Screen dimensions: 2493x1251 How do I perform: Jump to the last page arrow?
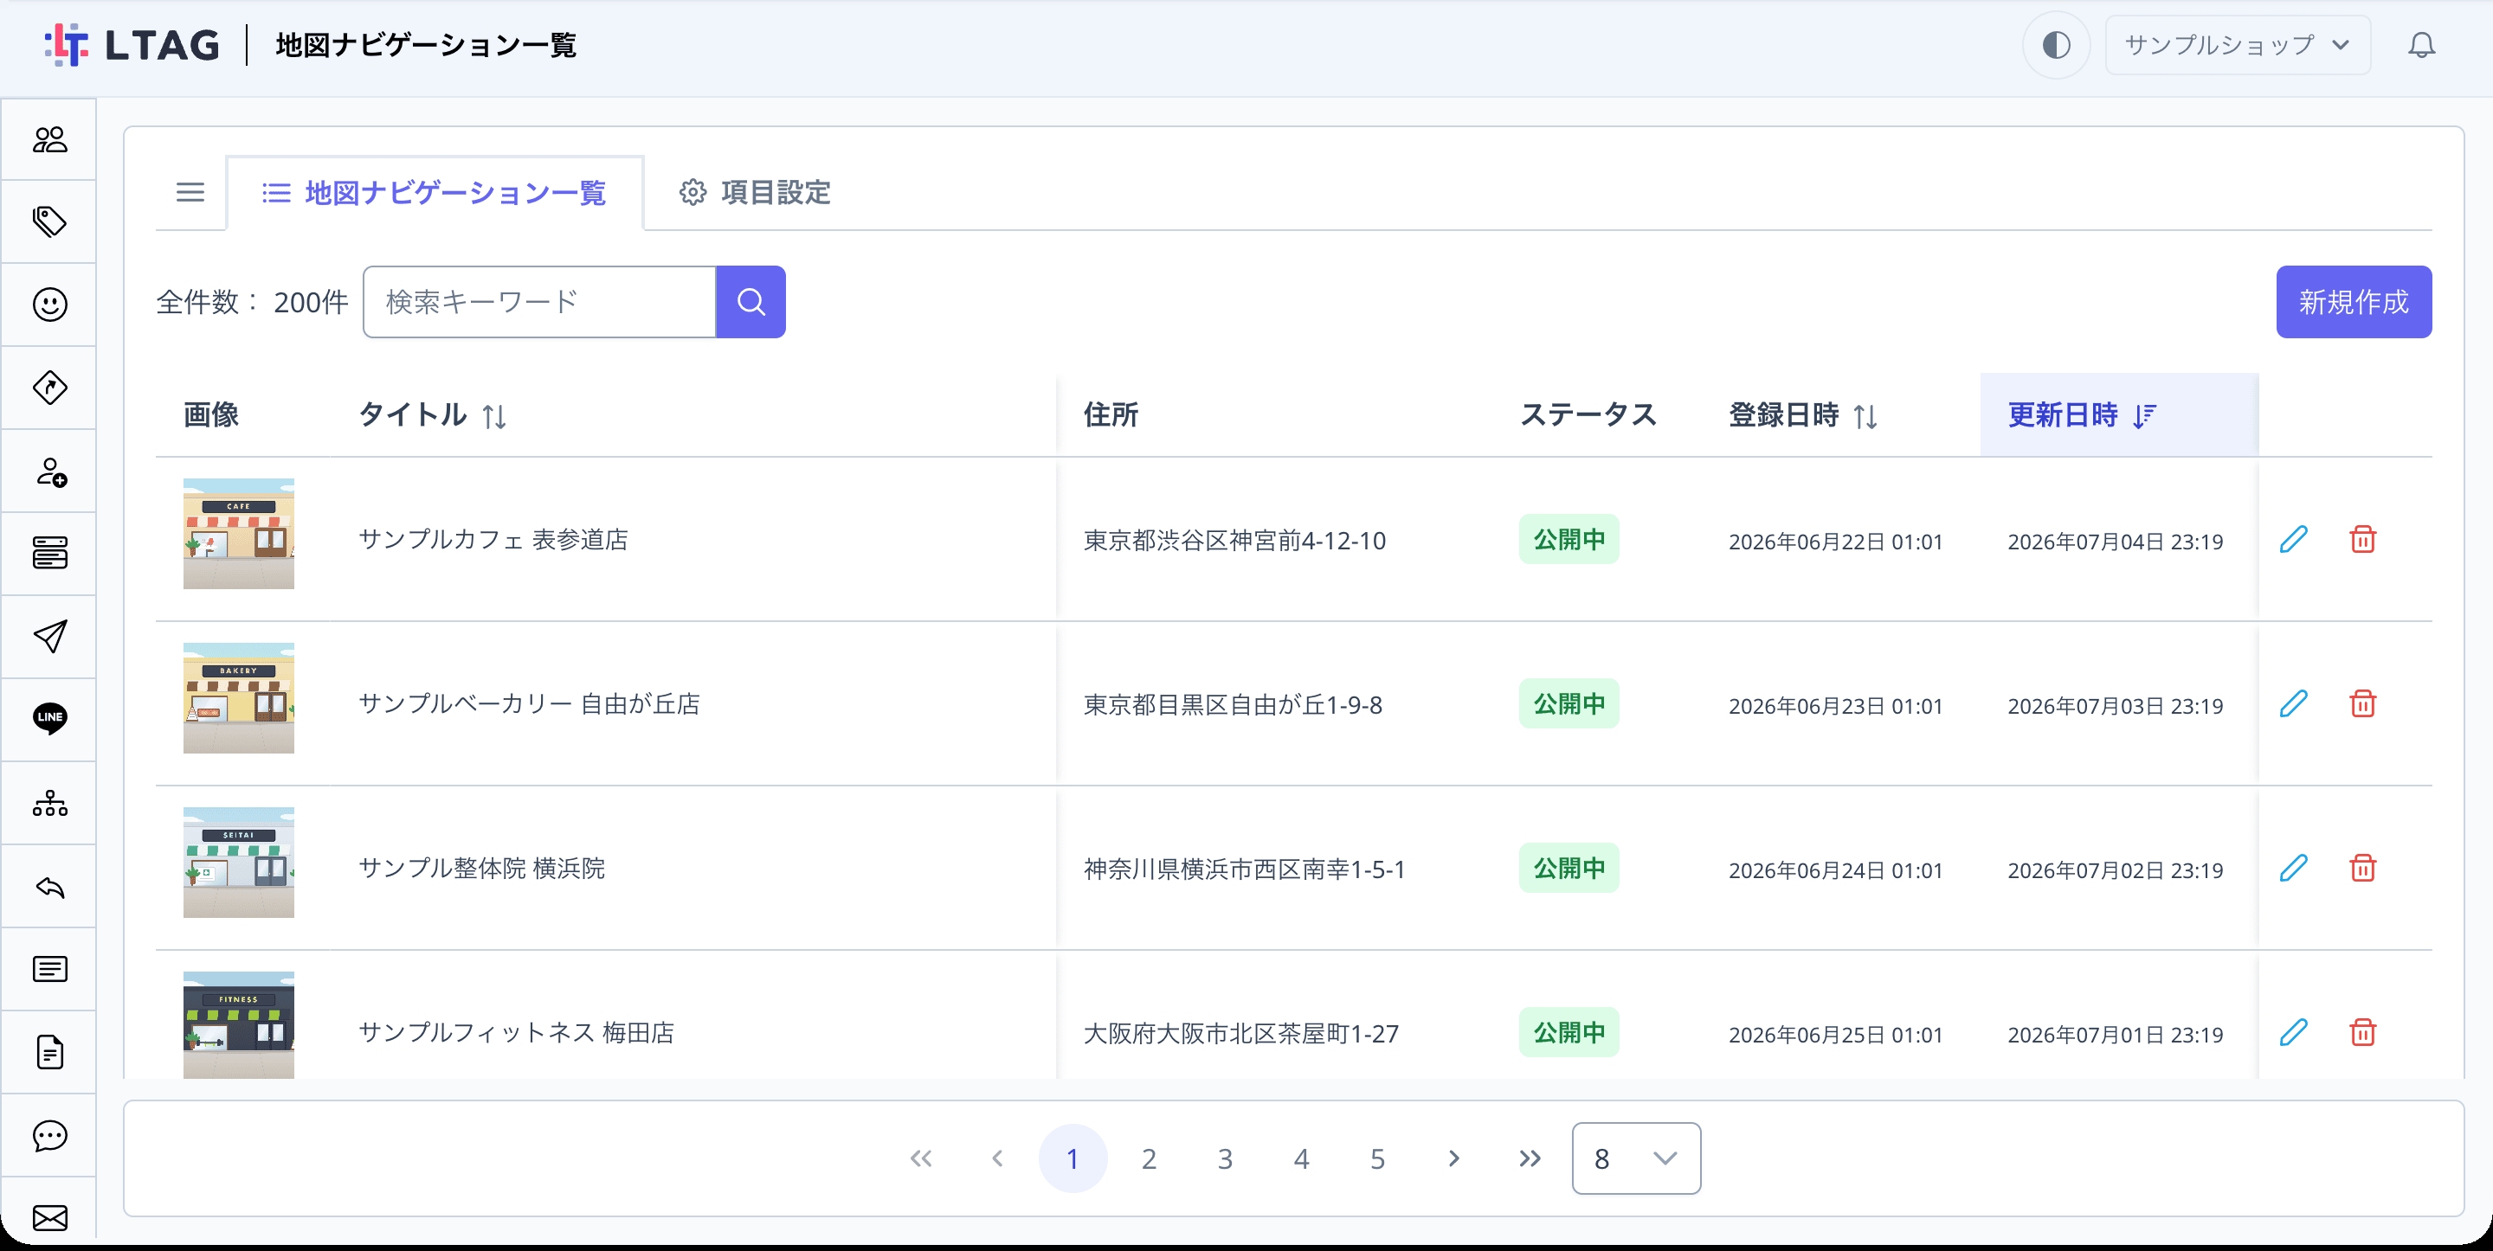[x=1529, y=1158]
